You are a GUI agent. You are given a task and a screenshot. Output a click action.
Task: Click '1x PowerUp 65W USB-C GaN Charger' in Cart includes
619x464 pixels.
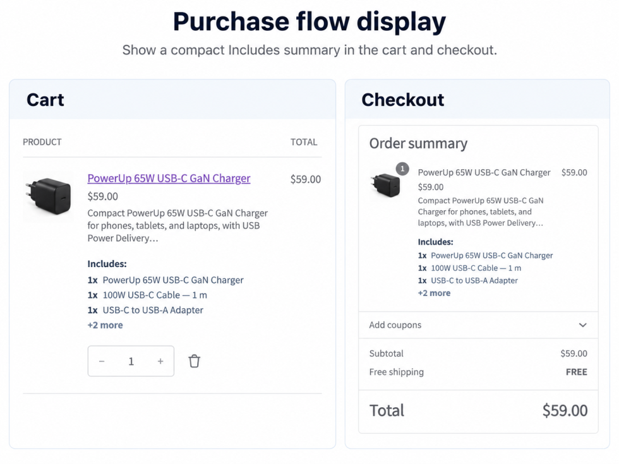click(x=165, y=280)
